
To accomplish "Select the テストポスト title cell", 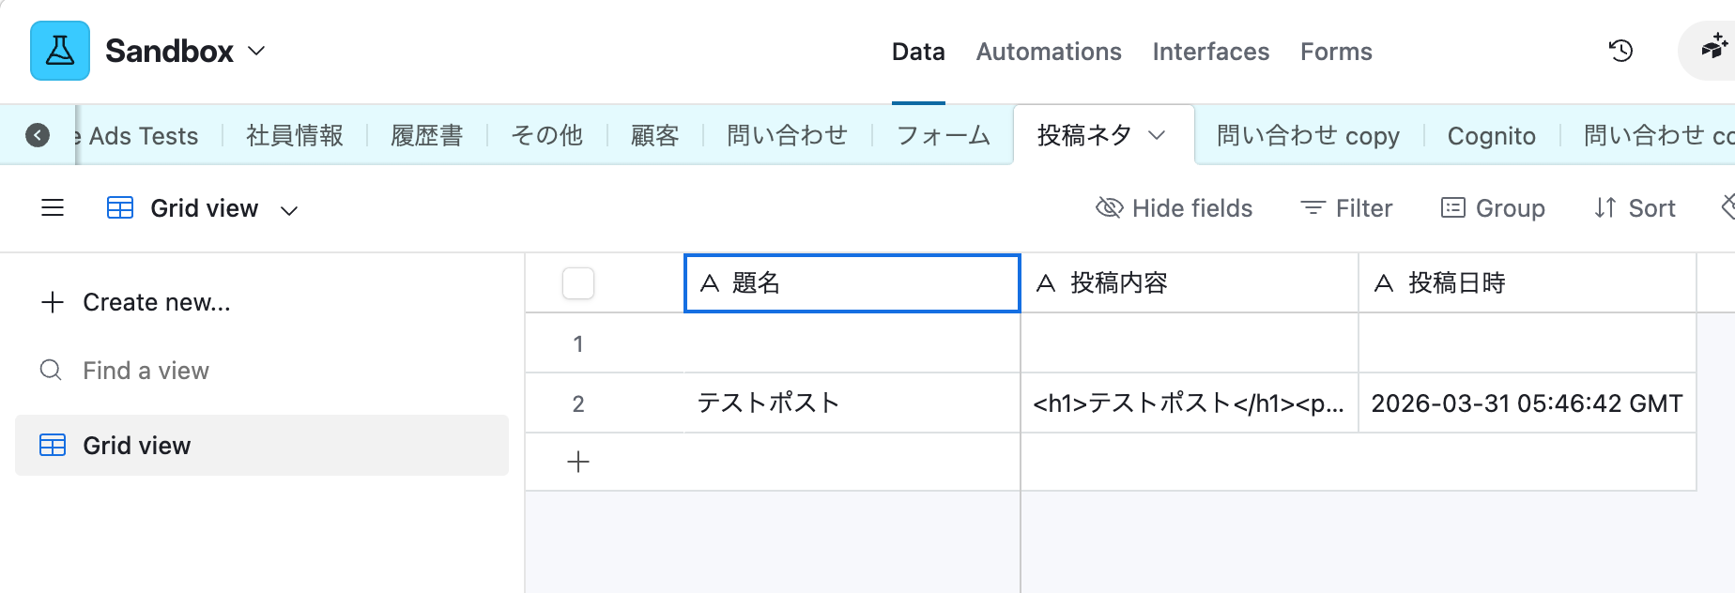I will (x=852, y=403).
